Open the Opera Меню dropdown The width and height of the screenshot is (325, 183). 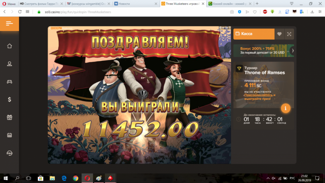(8, 4)
